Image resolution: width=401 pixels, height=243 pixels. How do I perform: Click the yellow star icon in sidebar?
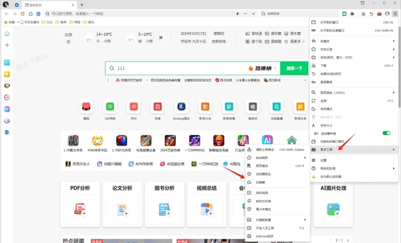7,74
